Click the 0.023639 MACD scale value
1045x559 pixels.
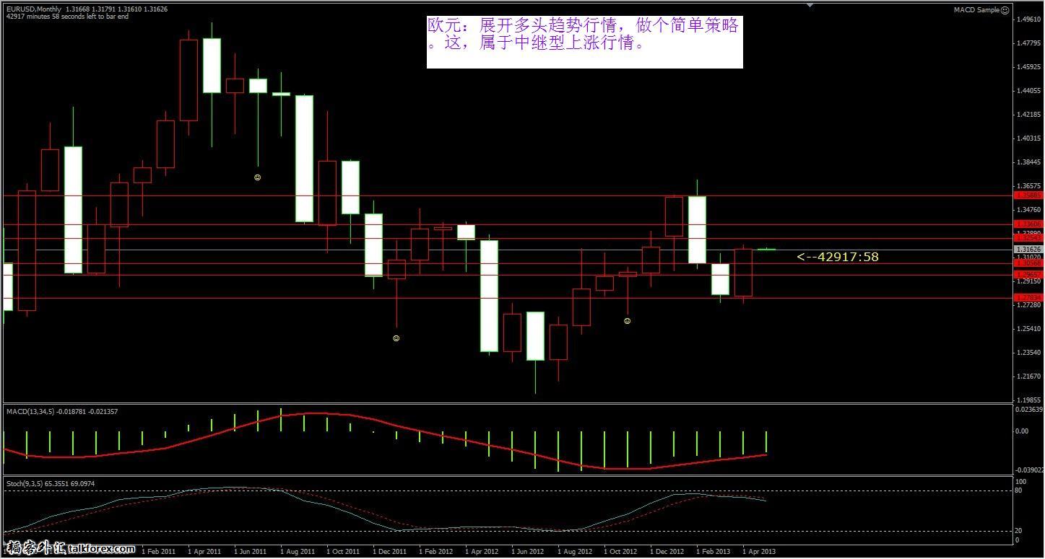pyautogui.click(x=1030, y=409)
